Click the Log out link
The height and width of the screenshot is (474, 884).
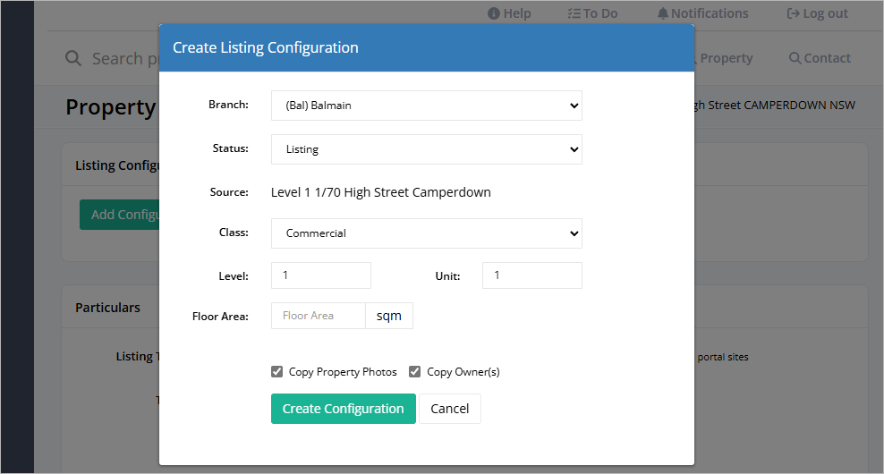(818, 13)
